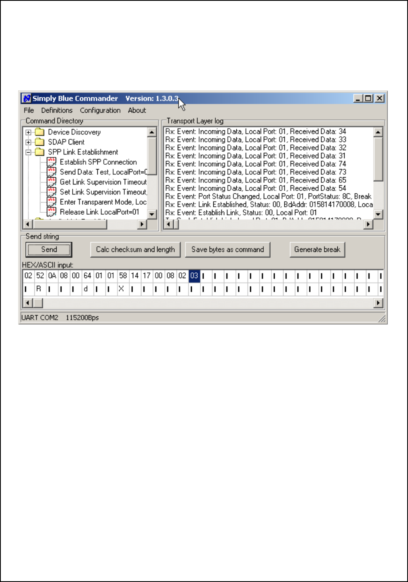Screen dimensions: 408x582
Task: Select highlighted hex cell 03
Action: tap(194, 276)
